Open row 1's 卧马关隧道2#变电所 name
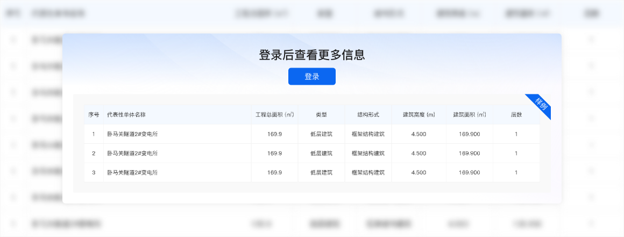The height and width of the screenshot is (237, 624). pos(132,134)
